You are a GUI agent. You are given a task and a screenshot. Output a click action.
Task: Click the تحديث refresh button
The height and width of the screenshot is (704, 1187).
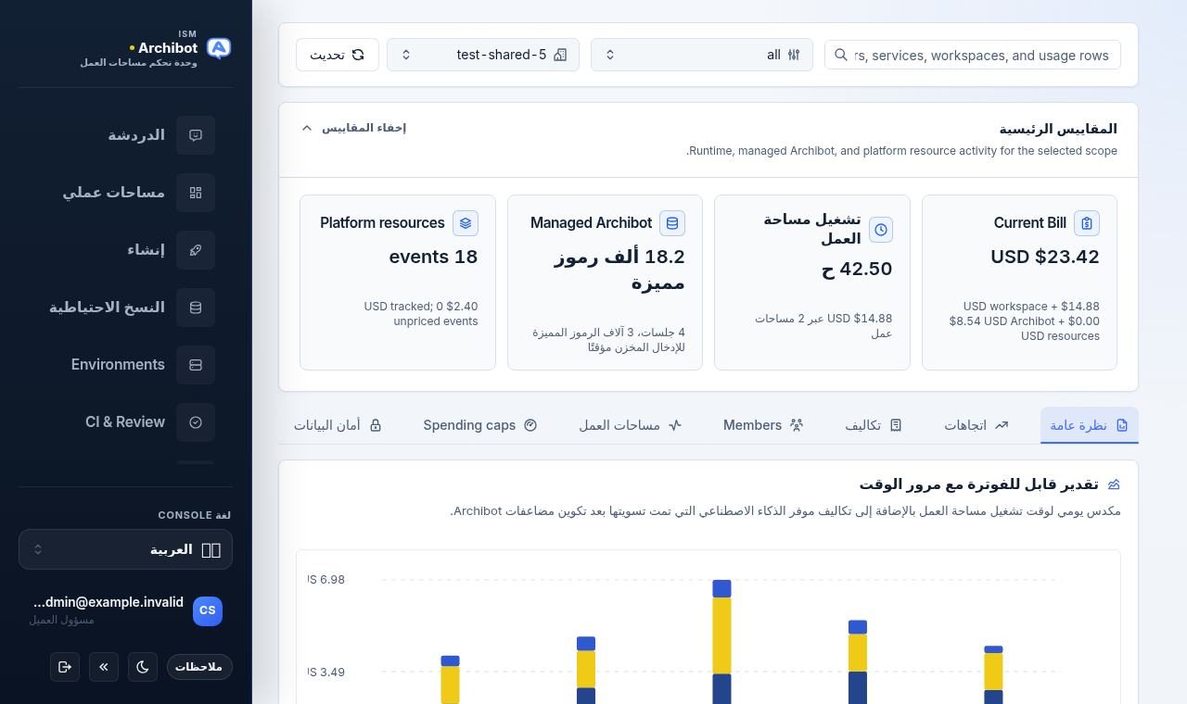tap(338, 55)
